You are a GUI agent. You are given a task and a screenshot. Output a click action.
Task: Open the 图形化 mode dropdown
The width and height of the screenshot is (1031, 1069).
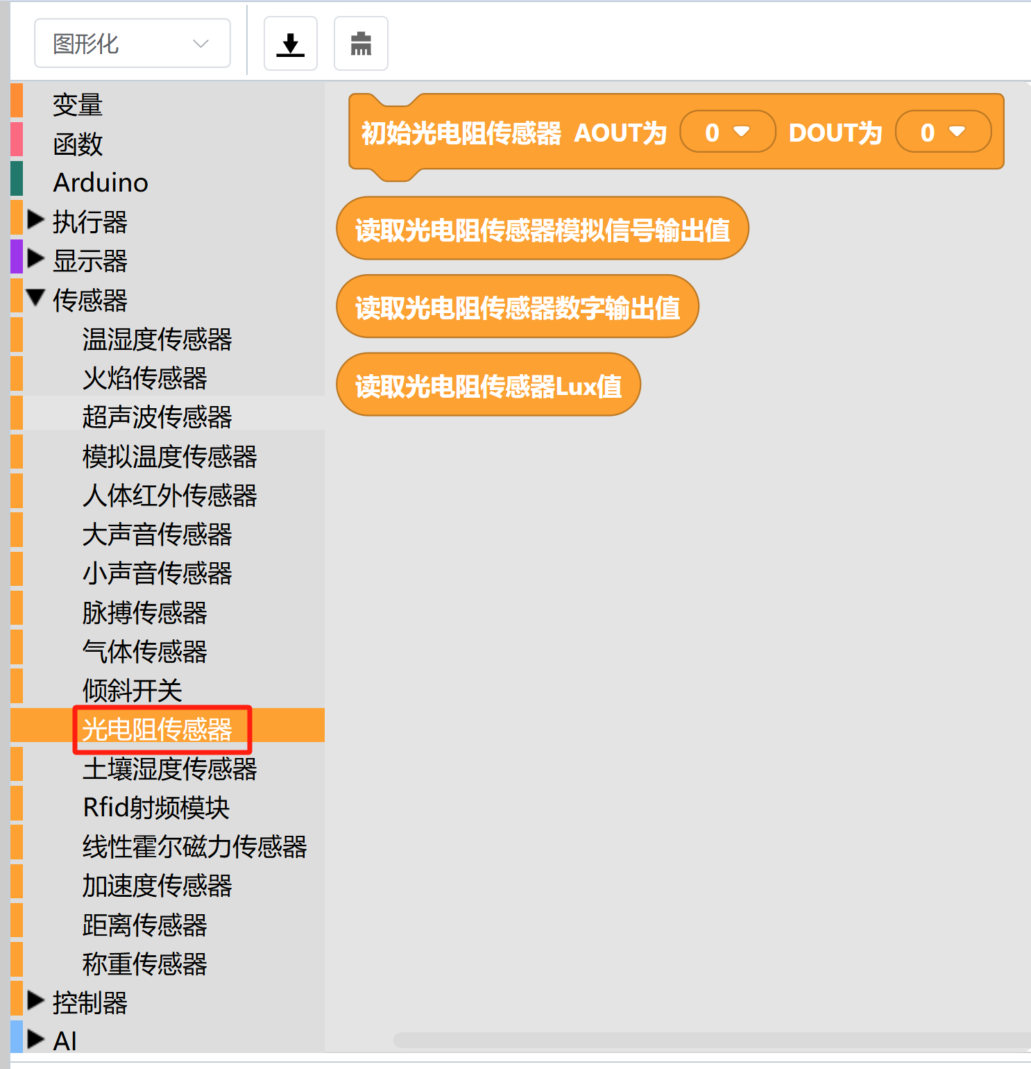click(132, 44)
